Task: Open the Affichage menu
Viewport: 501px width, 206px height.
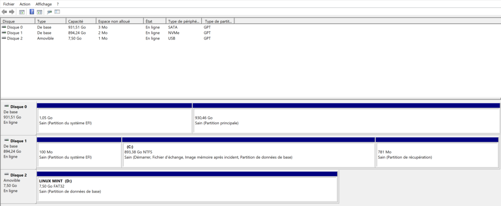Action: coord(44,4)
